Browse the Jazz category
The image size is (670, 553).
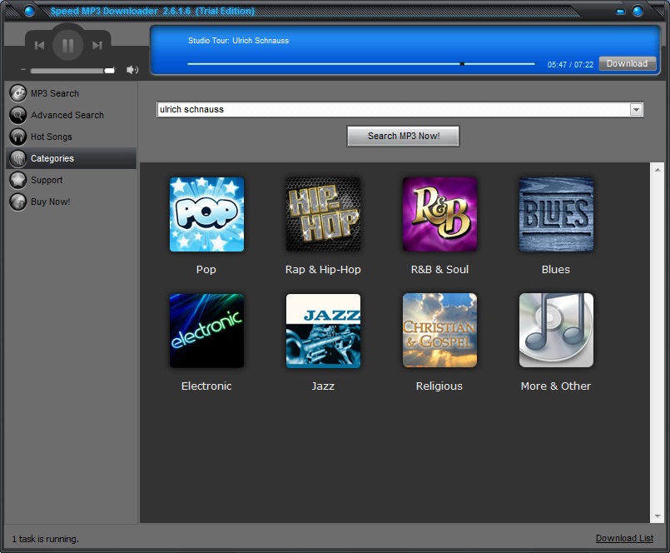point(322,330)
